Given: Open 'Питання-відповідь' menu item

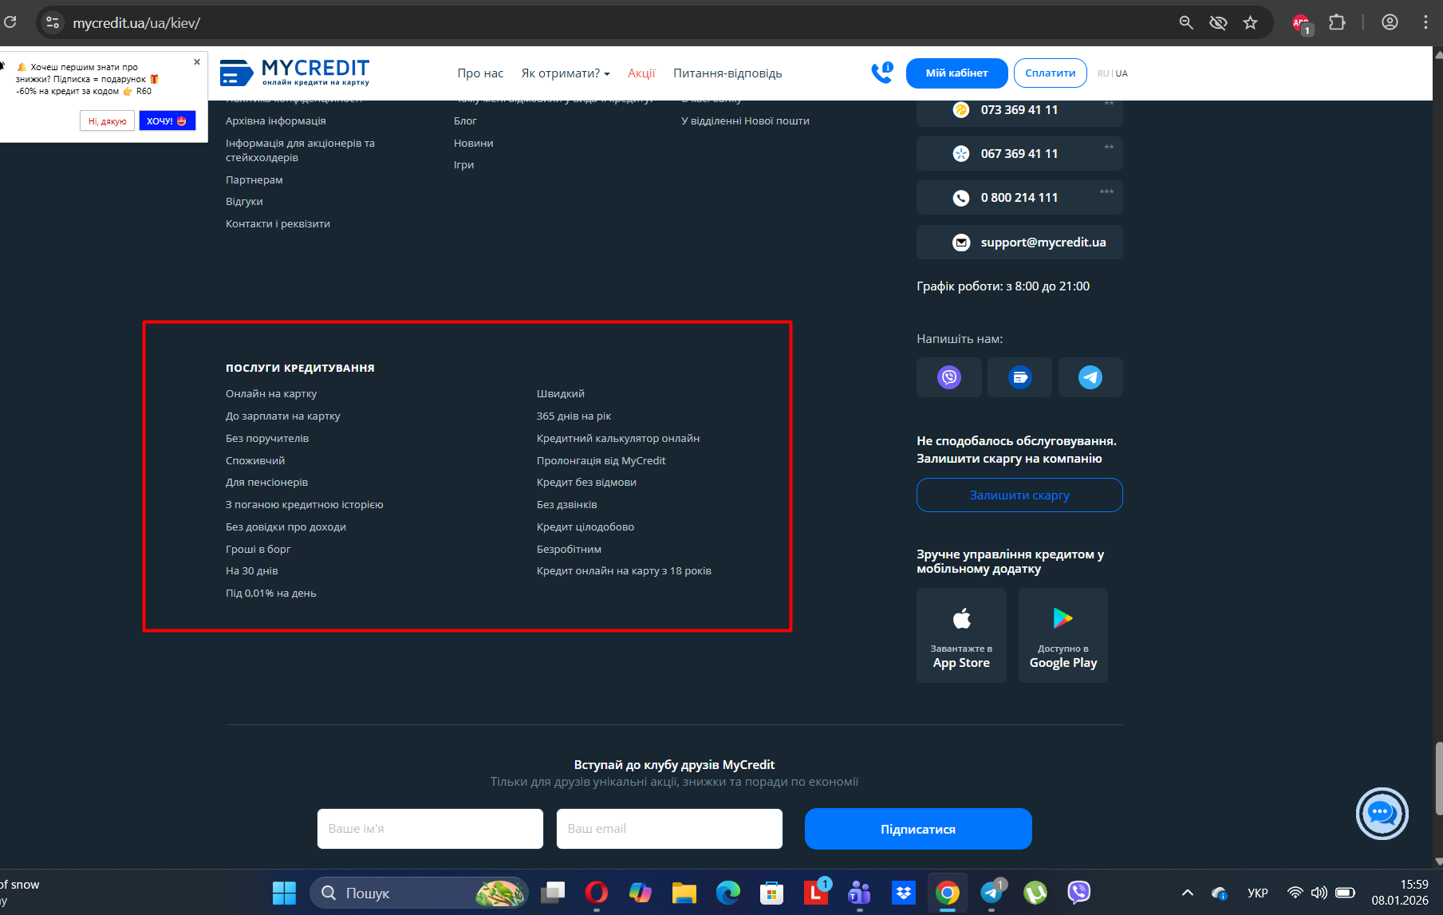Looking at the screenshot, I should point(727,73).
